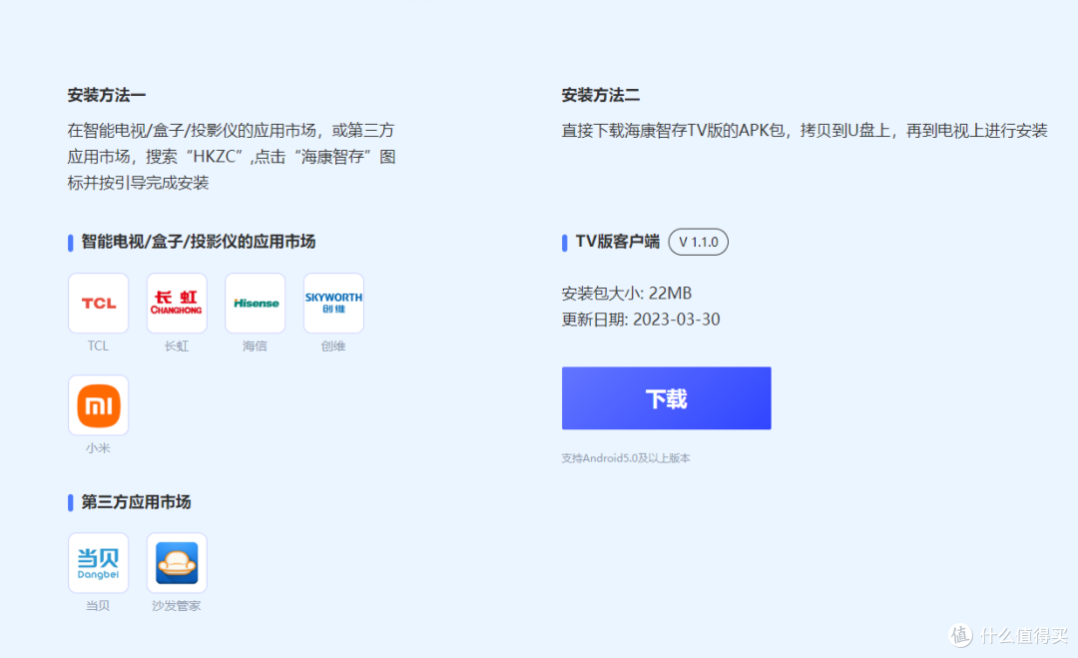The width and height of the screenshot is (1078, 658).
Task: Choose the Hisense 海信 logo icon
Action: pos(256,304)
